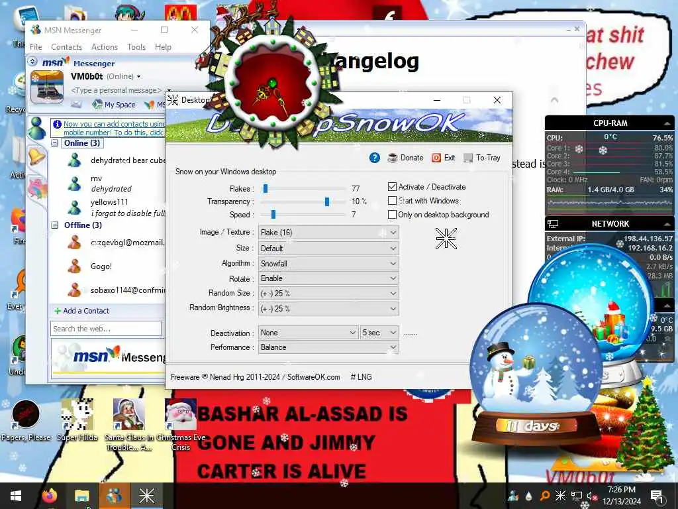Click the VM0b0t display picture in MSN Messenger
The height and width of the screenshot is (509, 678).
[47, 87]
